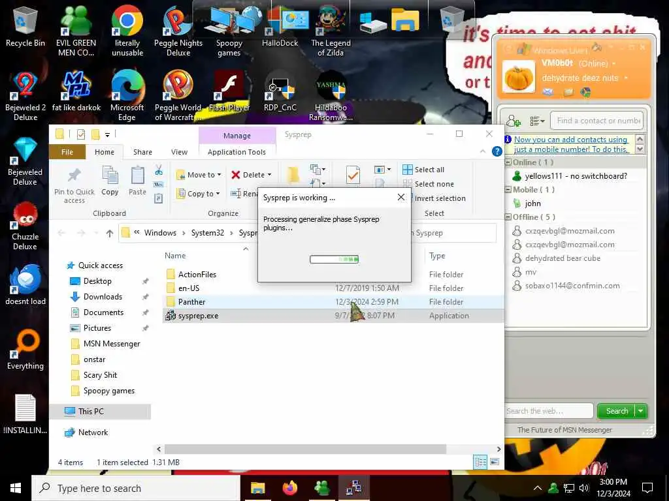Select the ActionFiles folder
This screenshot has width=669, height=501.
(333, 275)
